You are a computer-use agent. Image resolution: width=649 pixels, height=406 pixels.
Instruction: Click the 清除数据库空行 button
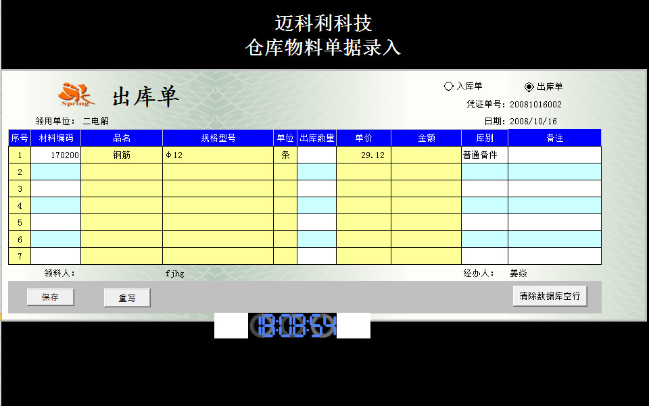coord(550,295)
